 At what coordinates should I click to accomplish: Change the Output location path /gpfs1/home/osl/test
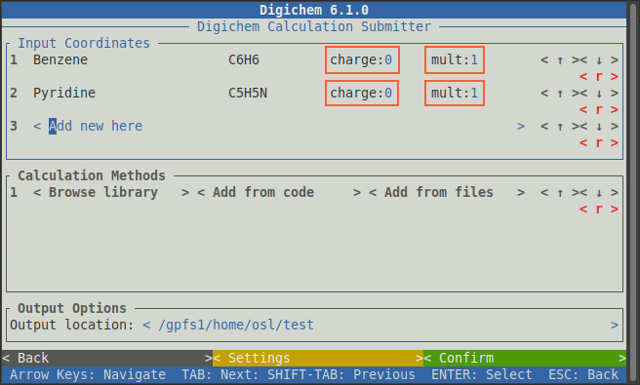[380, 325]
